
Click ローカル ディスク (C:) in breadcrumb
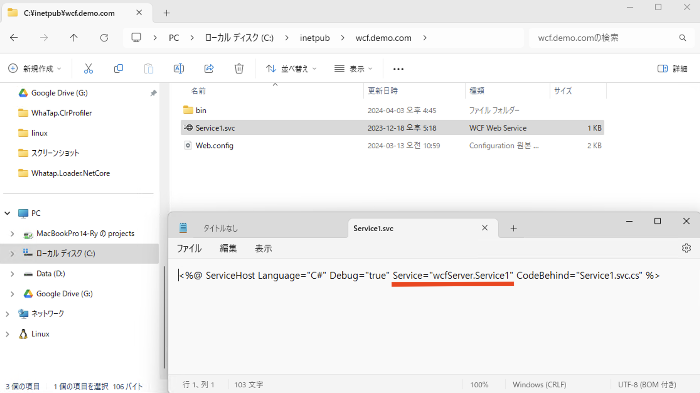click(239, 38)
